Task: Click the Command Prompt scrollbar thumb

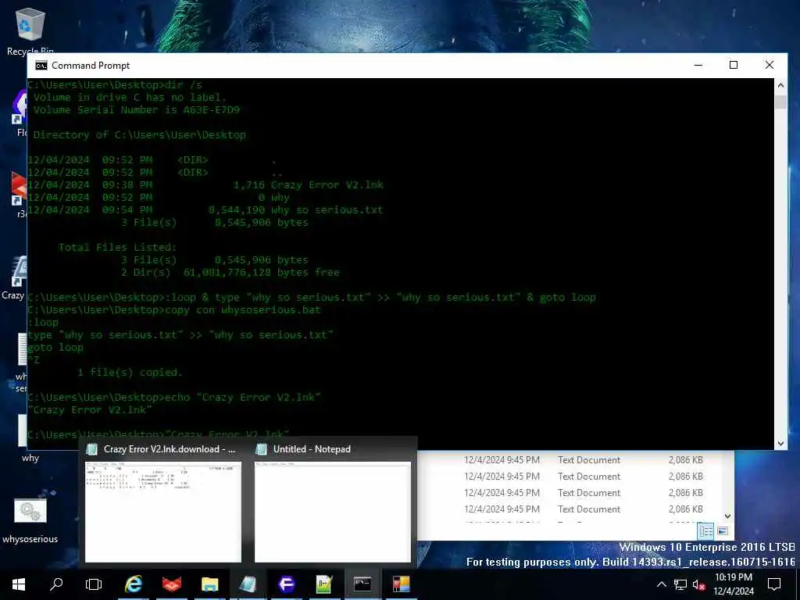Action: tap(780, 101)
